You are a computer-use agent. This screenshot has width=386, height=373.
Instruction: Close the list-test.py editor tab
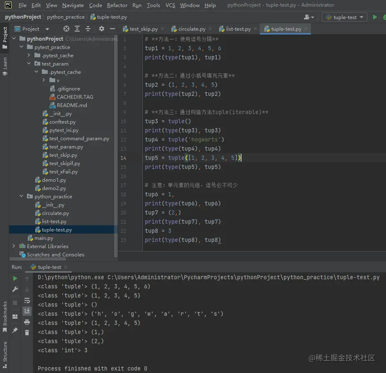(x=255, y=29)
